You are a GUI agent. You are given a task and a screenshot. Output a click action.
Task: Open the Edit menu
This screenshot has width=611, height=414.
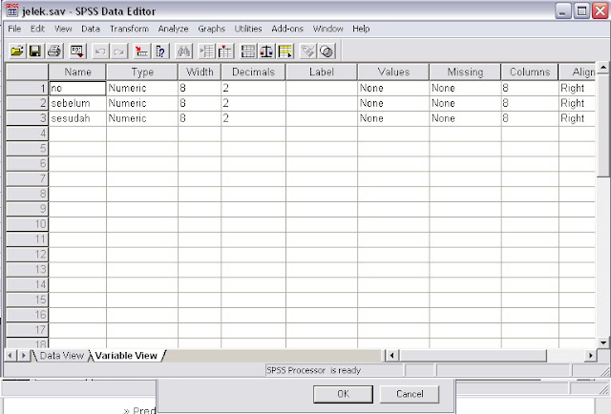[x=37, y=29]
